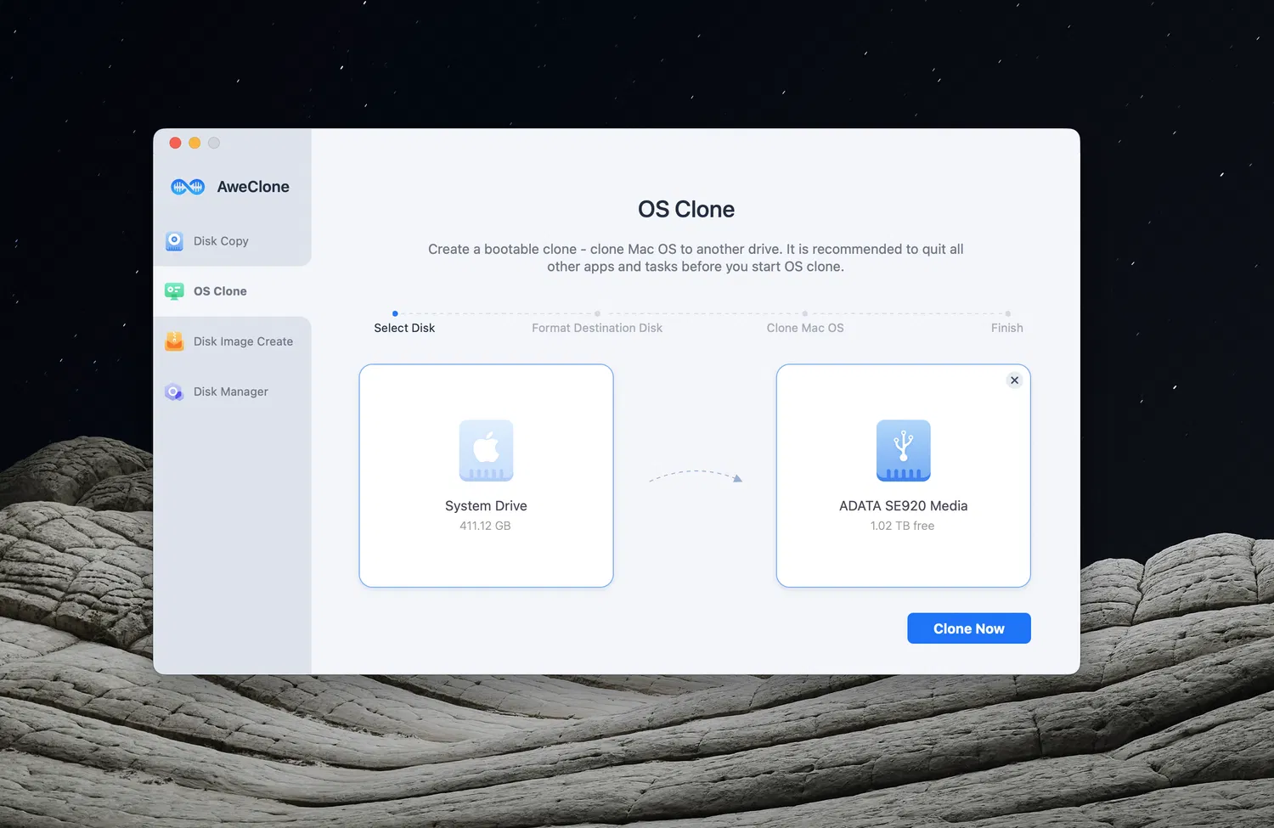The image size is (1274, 828).
Task: Click the Disk Manager sidebar icon
Action: 174,391
